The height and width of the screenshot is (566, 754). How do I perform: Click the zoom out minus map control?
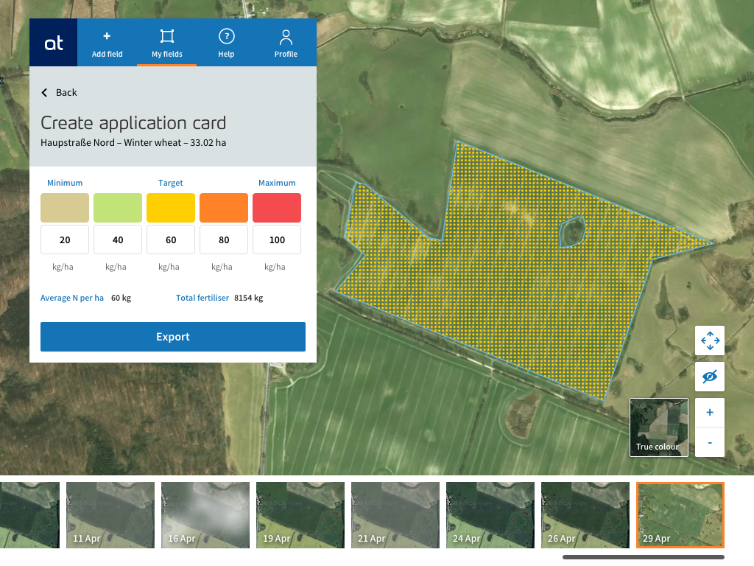[x=709, y=442]
